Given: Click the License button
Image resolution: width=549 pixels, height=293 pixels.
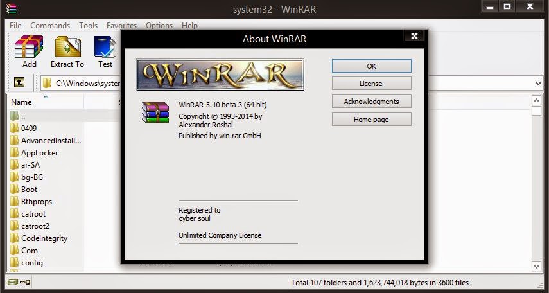Looking at the screenshot, I should [x=372, y=84].
